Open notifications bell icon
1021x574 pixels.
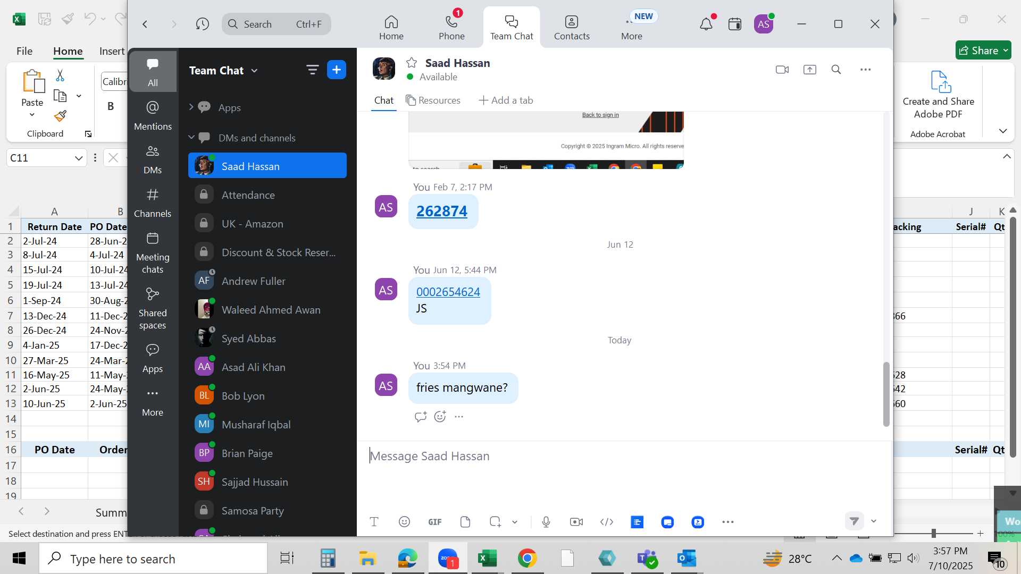(706, 24)
